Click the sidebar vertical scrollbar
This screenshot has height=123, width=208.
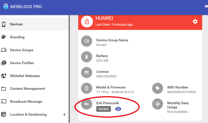pos(69,69)
